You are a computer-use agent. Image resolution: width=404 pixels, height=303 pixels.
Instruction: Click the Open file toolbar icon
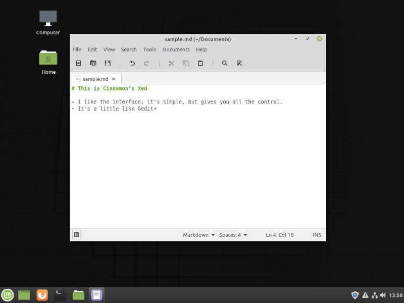[x=93, y=63]
